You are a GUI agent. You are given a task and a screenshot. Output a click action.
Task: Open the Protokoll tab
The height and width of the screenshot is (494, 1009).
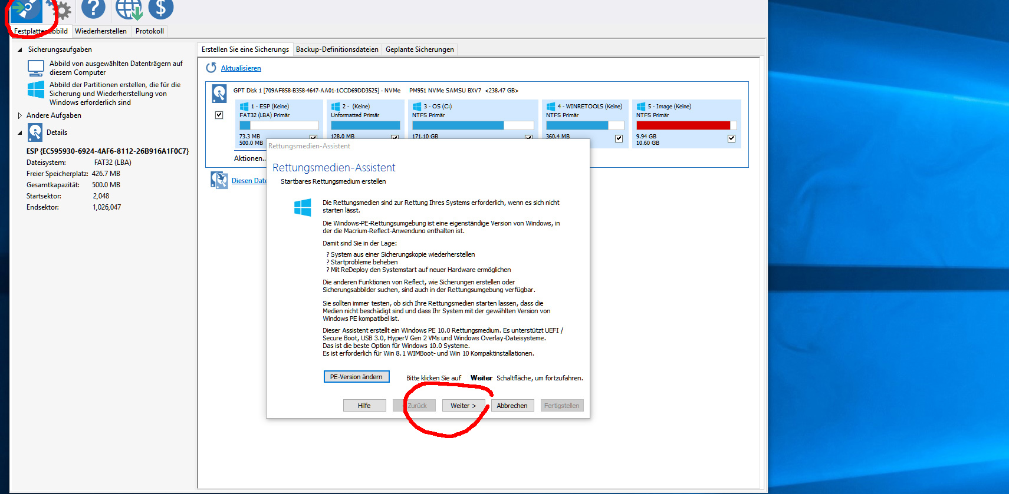[150, 31]
